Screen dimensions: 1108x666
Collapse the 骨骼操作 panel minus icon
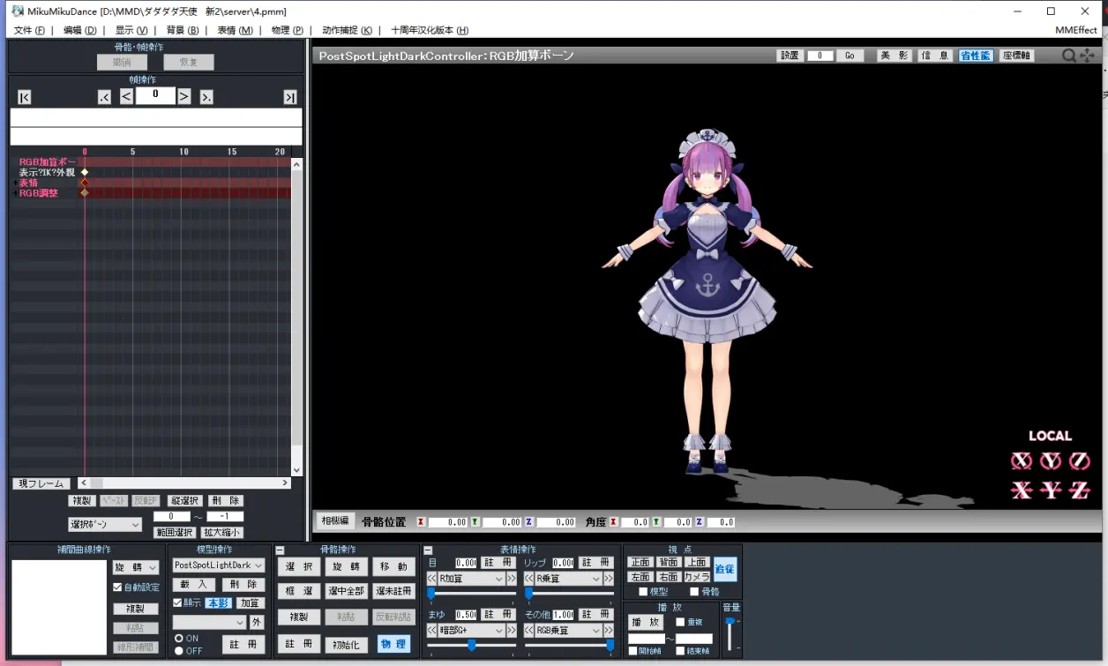[281, 550]
